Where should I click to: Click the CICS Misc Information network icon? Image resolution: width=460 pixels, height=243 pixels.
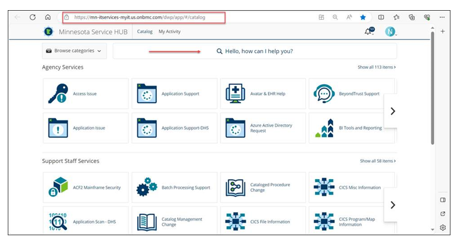(x=324, y=187)
